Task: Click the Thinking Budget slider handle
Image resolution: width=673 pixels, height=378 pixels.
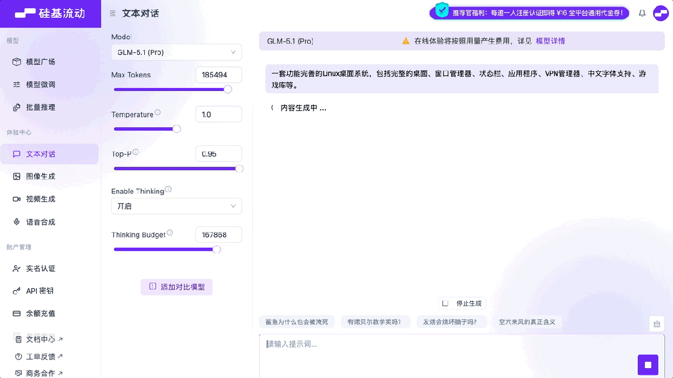Action: pos(216,250)
